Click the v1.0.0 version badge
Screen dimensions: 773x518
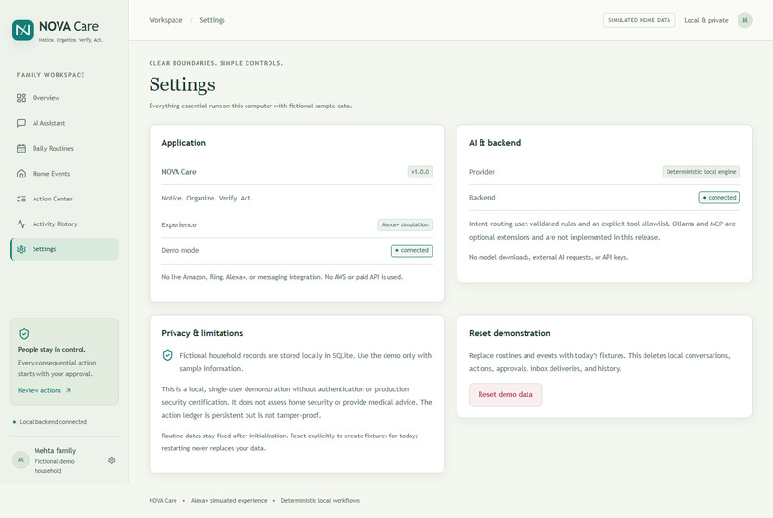pyautogui.click(x=420, y=172)
